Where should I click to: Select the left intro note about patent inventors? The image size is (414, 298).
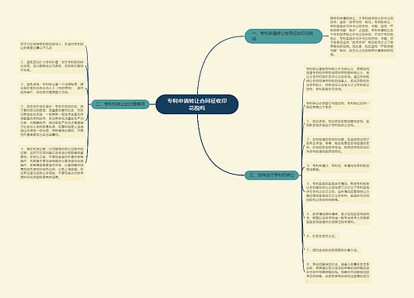click(x=52, y=46)
